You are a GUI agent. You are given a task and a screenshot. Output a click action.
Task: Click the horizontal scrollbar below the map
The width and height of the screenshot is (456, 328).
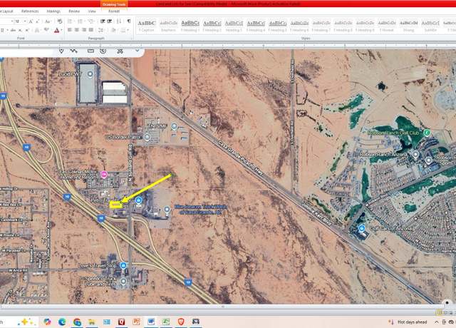[x=223, y=307]
